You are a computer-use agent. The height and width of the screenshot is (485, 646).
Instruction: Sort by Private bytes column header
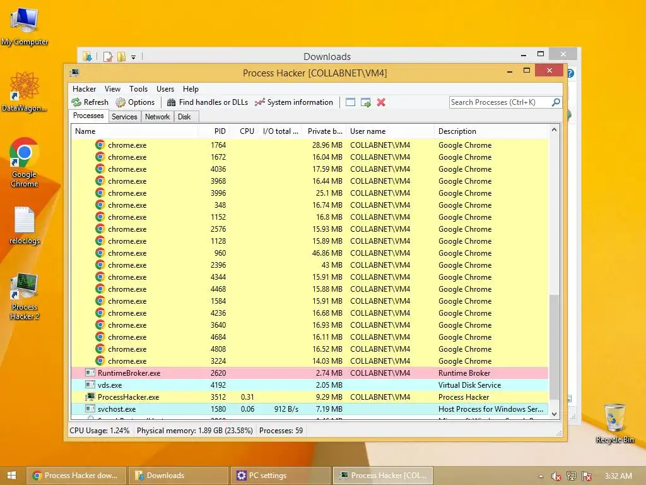[x=324, y=131]
